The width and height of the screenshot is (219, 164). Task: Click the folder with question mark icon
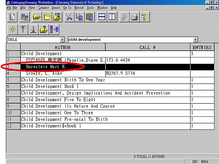pyautogui.click(x=44, y=30)
